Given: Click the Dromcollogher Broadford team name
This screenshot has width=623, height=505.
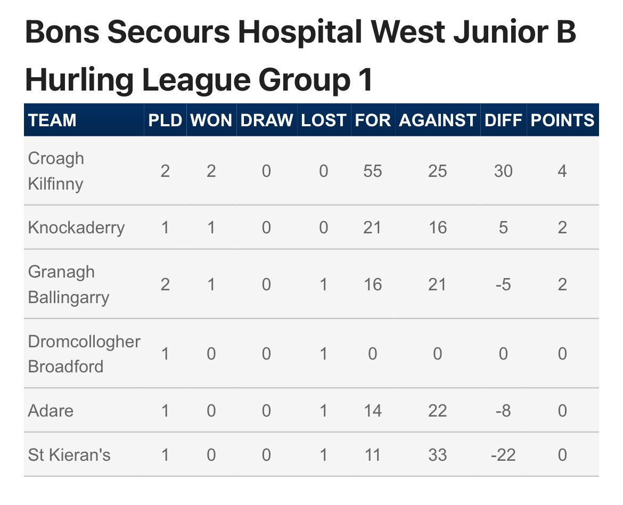Looking at the screenshot, I should pos(84,354).
